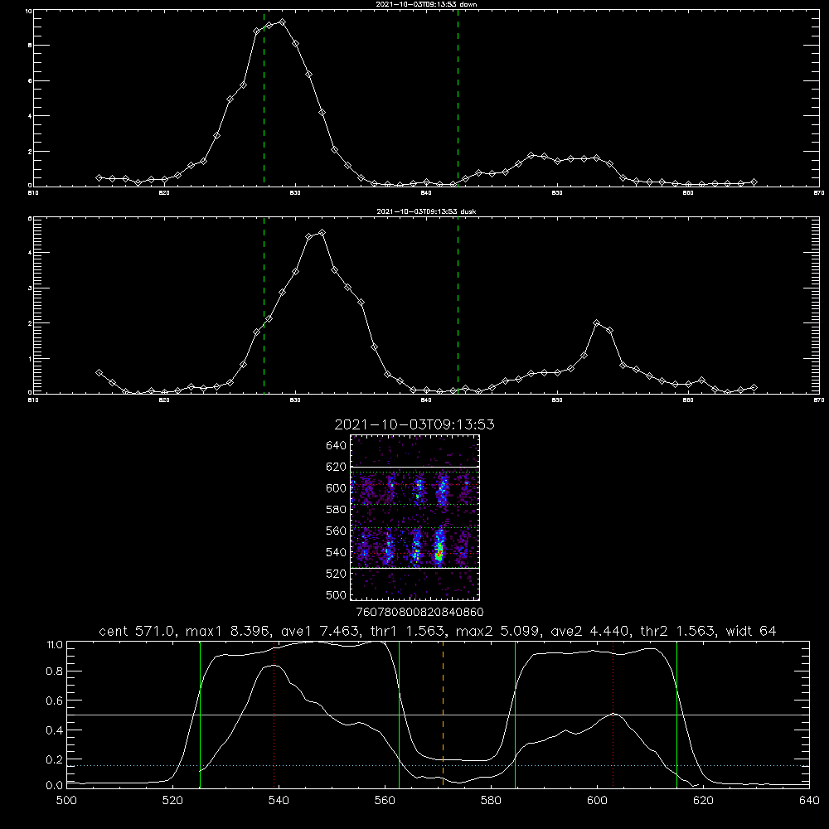Click the green vertical line near 525 in bottom plot

pos(200,715)
